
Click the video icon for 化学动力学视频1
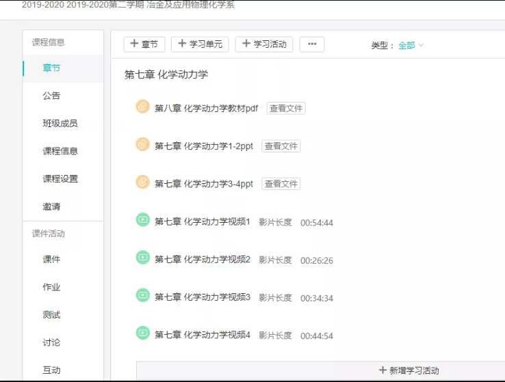point(142,220)
